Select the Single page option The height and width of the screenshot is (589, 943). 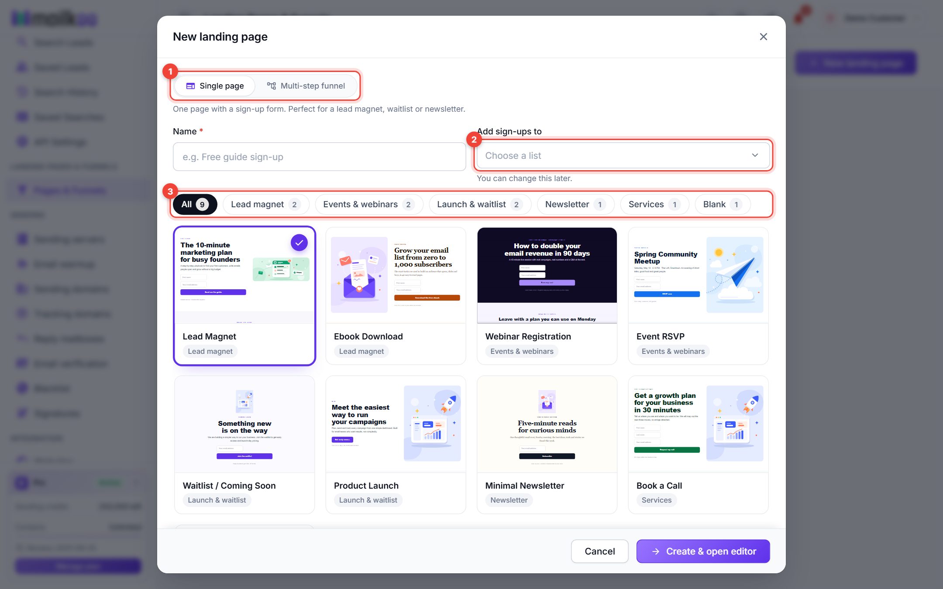(215, 86)
